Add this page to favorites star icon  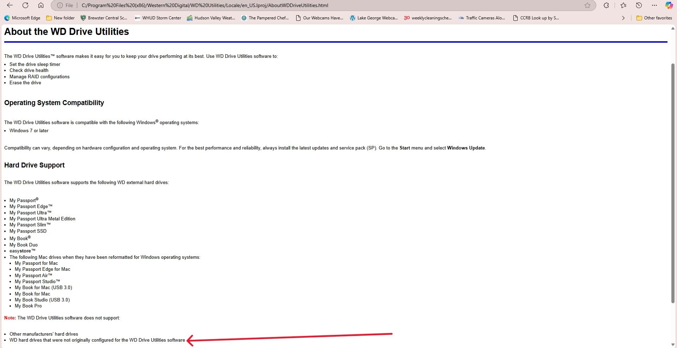pyautogui.click(x=587, y=5)
